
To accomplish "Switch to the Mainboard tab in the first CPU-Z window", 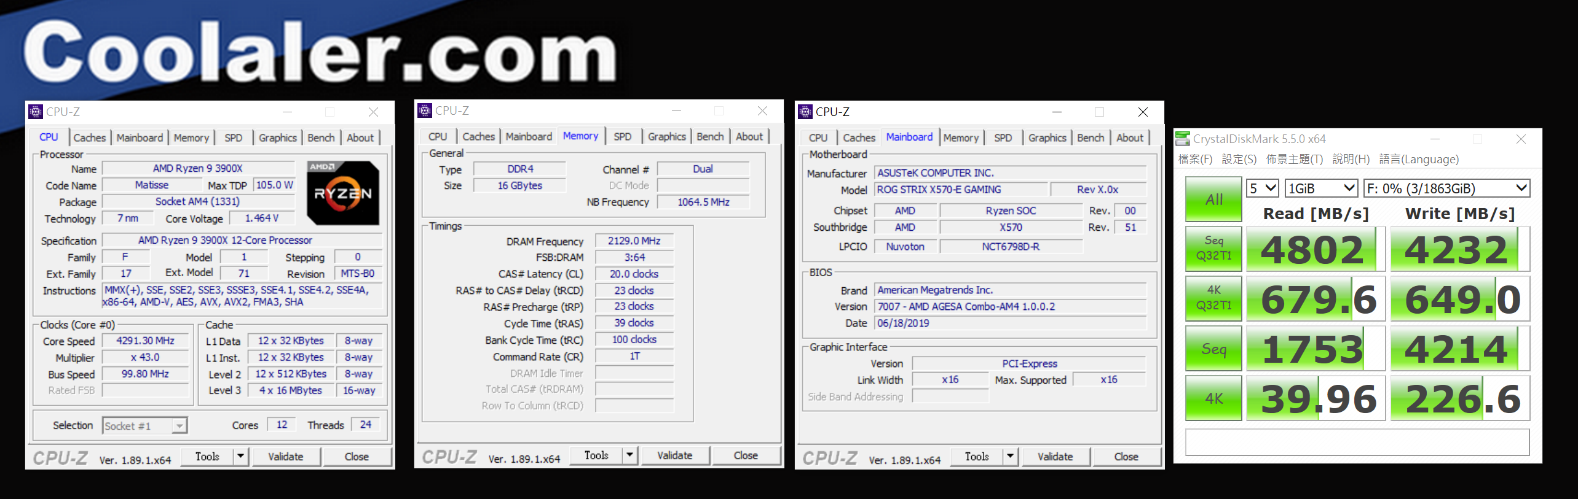I will tap(140, 137).
